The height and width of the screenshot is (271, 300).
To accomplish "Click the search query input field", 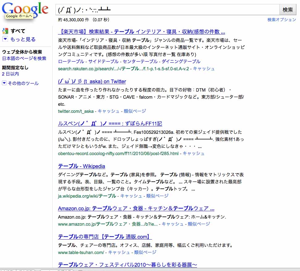I will click(x=167, y=10).
